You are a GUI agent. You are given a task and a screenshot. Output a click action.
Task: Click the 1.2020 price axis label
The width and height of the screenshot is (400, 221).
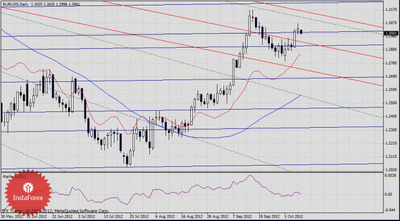coord(391,169)
